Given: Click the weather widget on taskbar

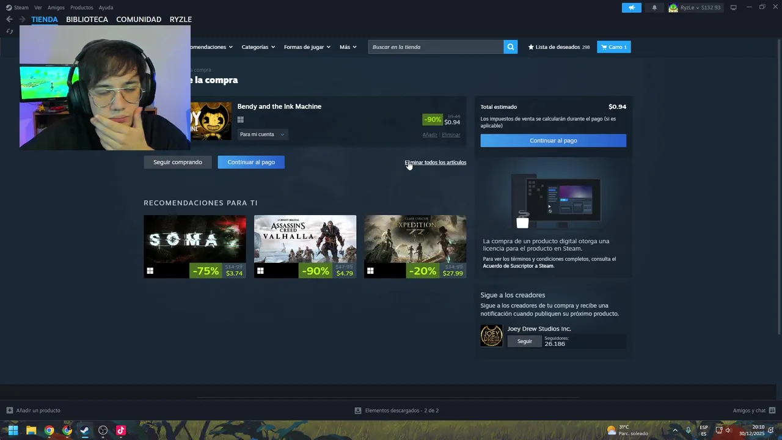Looking at the screenshot, I should click(x=627, y=430).
